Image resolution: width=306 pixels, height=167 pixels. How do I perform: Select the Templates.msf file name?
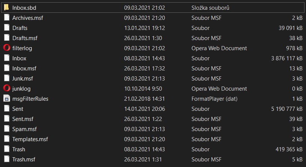(x=30, y=139)
